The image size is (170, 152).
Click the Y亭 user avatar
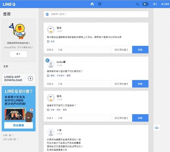point(50,132)
